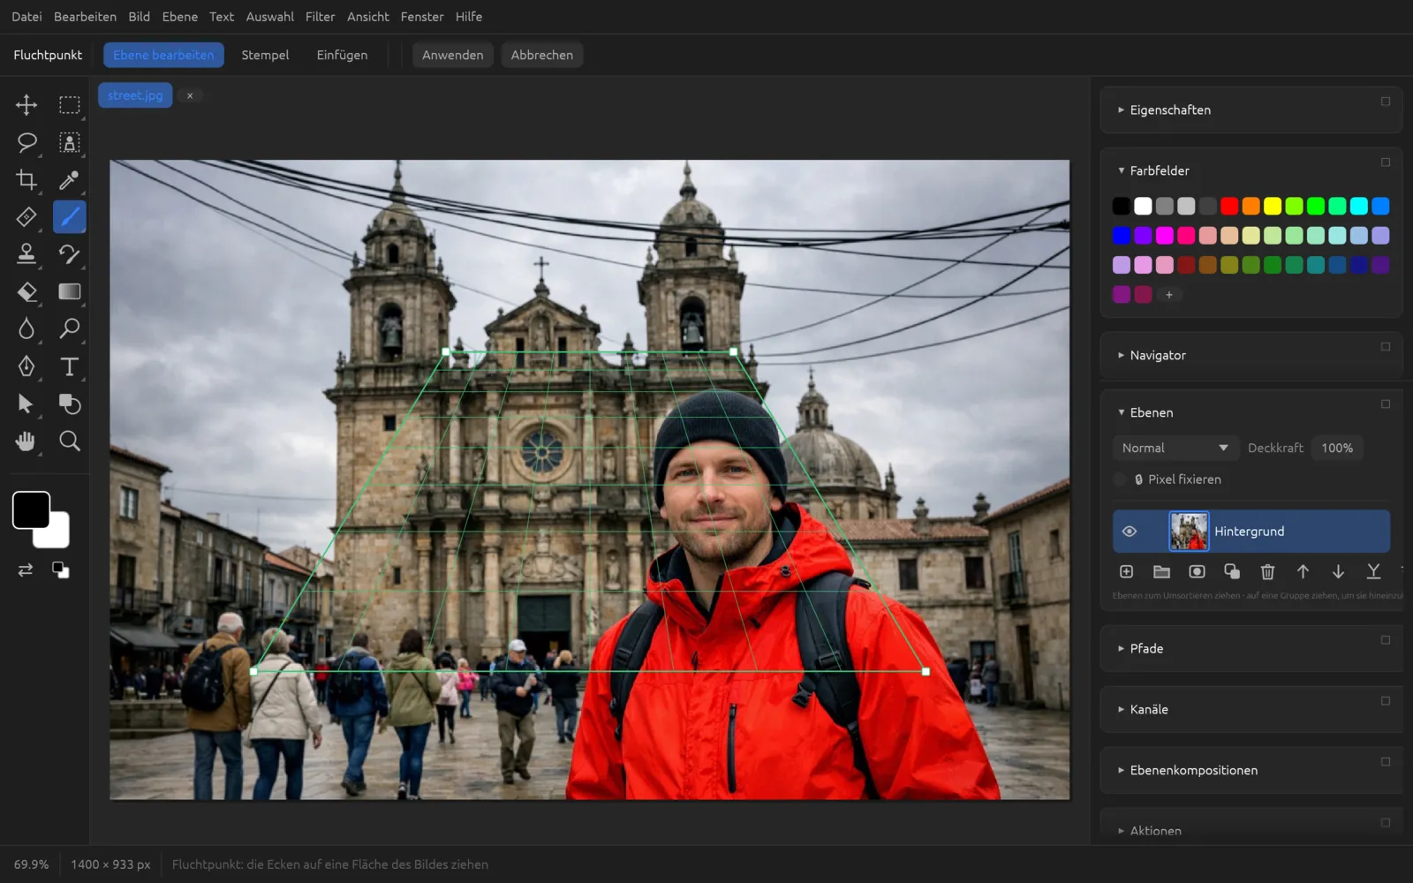Activate the Clone Stamp tool
This screenshot has height=883, width=1413.
pyautogui.click(x=26, y=254)
